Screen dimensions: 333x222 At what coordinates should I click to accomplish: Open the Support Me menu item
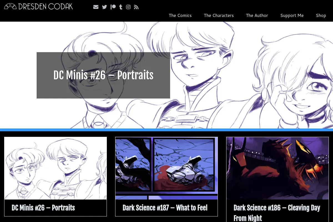[292, 15]
